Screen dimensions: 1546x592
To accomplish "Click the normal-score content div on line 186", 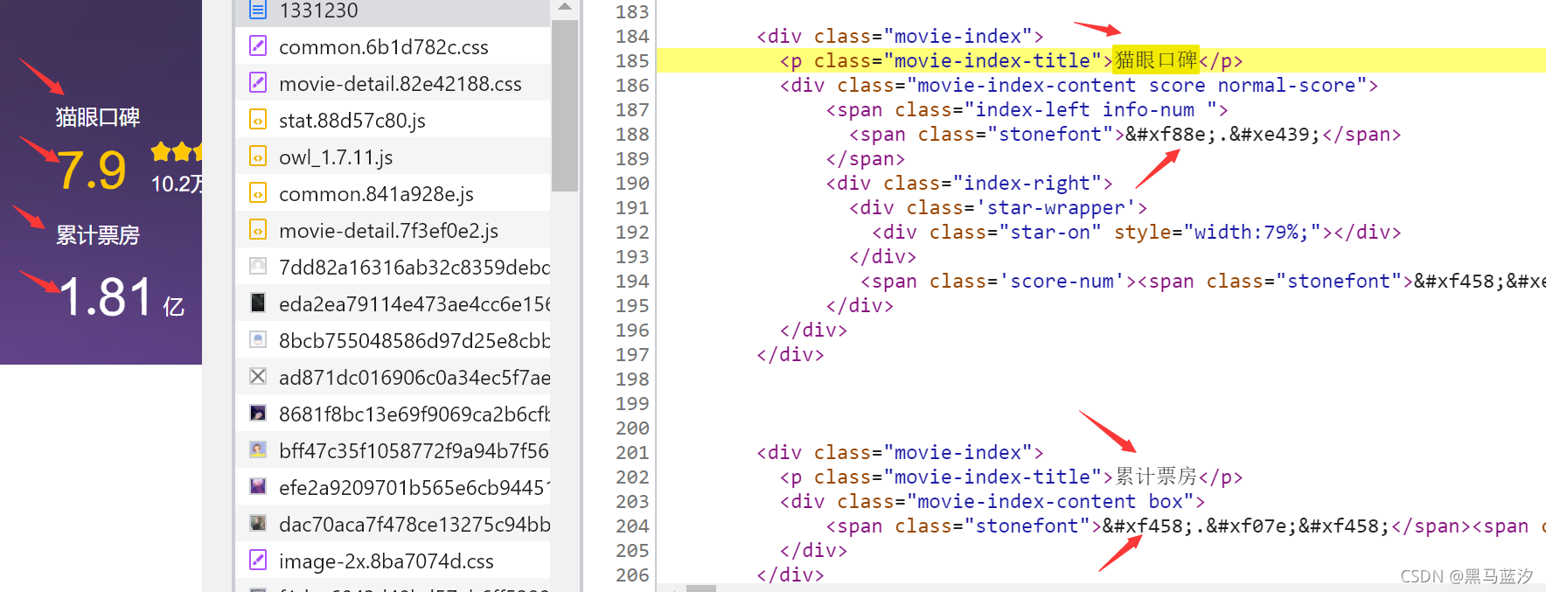I will [x=1079, y=85].
